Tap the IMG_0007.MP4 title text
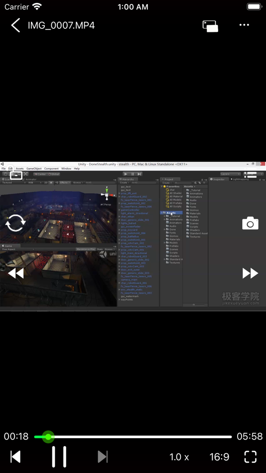The image size is (266, 473). tap(61, 25)
